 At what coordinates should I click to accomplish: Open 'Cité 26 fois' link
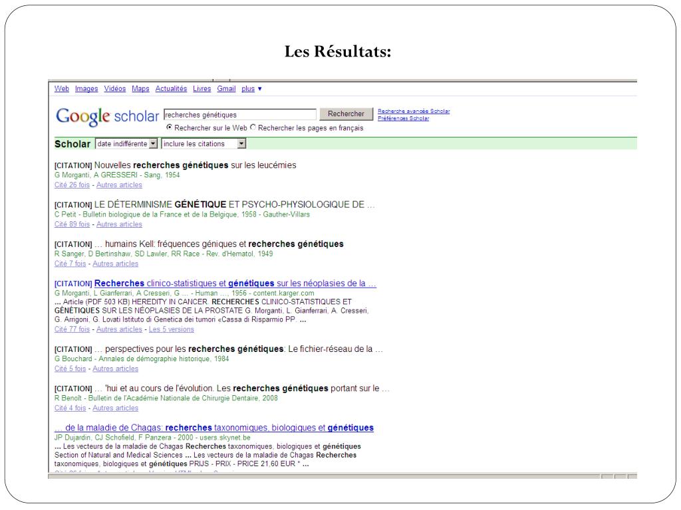pos(72,185)
